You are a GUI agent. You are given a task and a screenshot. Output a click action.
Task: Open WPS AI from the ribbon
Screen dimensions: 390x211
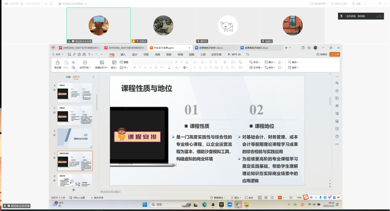234,55
